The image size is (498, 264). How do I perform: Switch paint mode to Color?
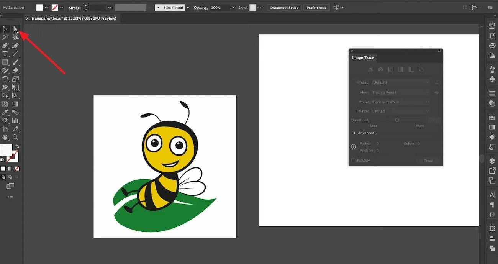pyautogui.click(x=3, y=169)
